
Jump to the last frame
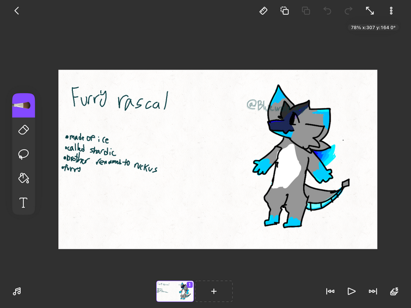coord(373,291)
